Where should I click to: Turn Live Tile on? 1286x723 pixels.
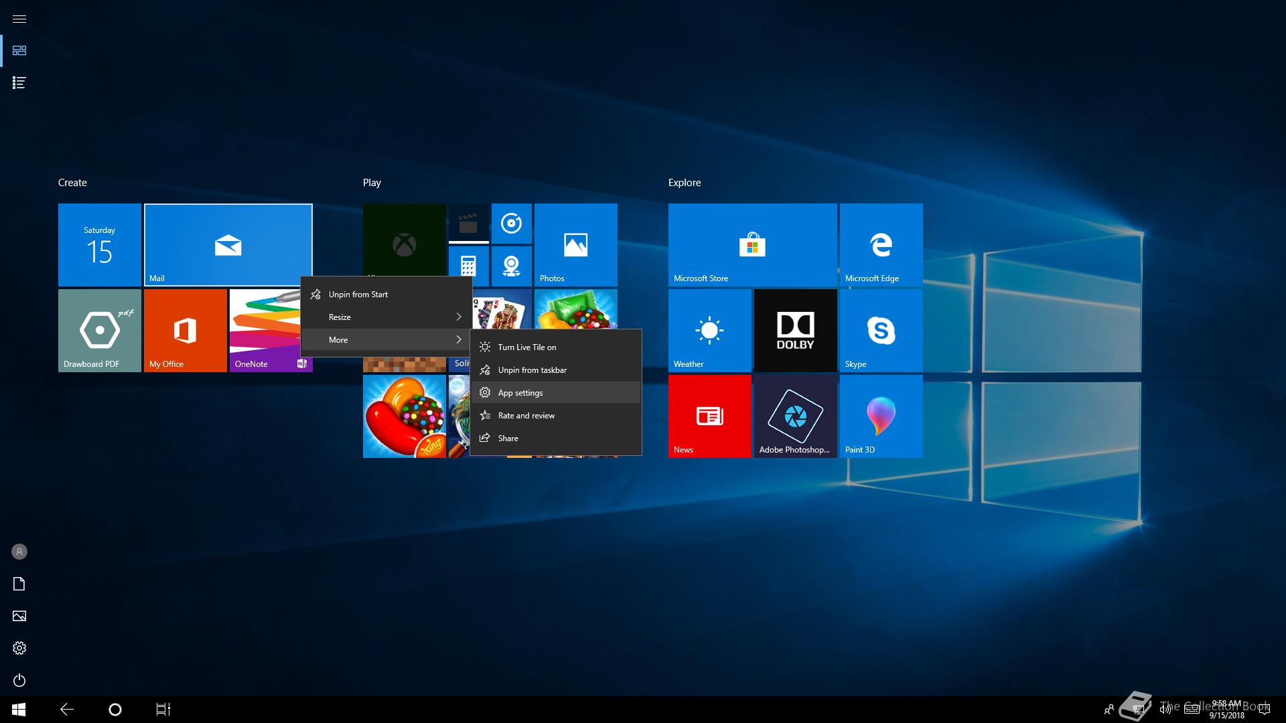[x=556, y=347]
